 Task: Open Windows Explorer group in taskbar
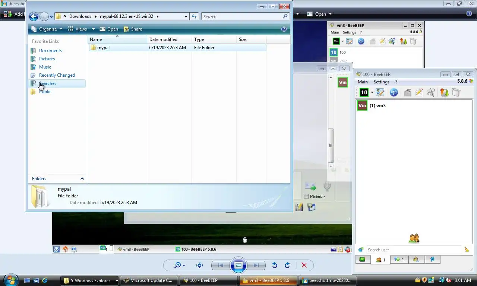(90, 280)
